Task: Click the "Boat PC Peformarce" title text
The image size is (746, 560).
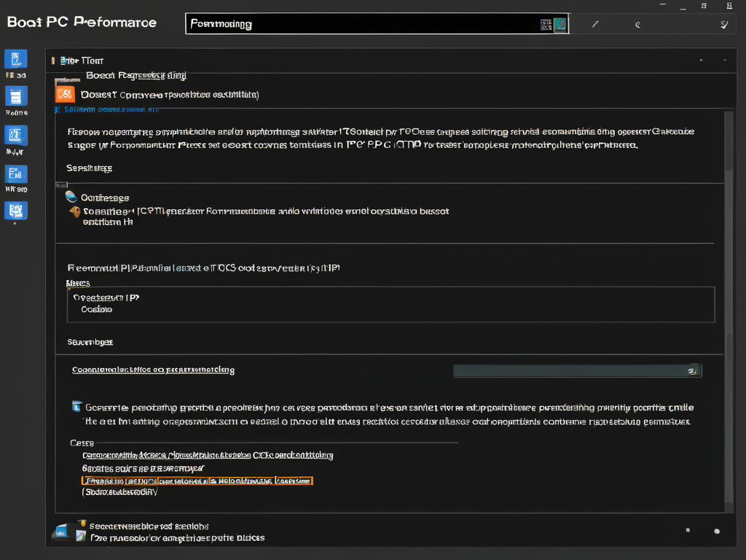Action: [x=82, y=22]
